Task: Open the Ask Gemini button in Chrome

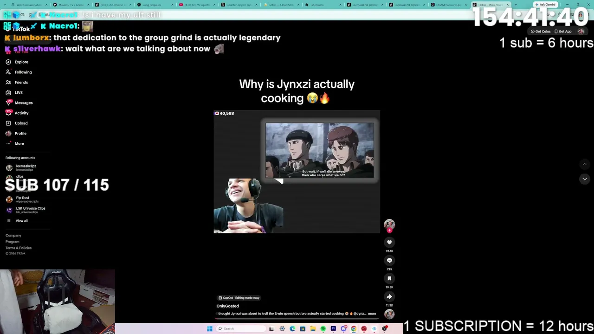Action: pos(545,5)
